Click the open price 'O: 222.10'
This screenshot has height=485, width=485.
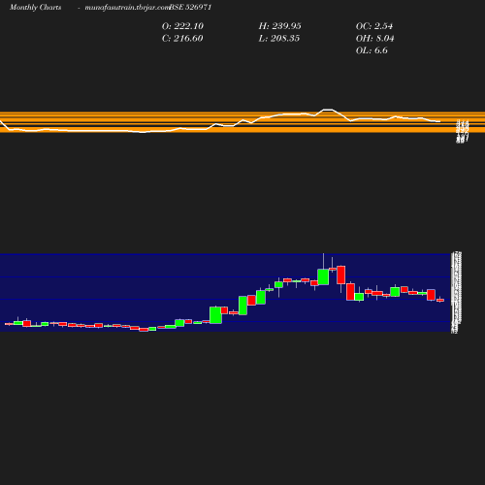click(x=182, y=26)
